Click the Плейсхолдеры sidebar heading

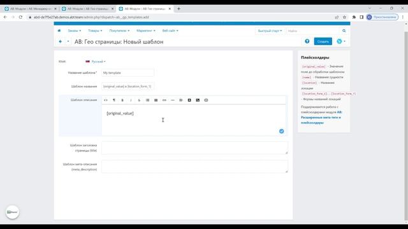click(315, 57)
